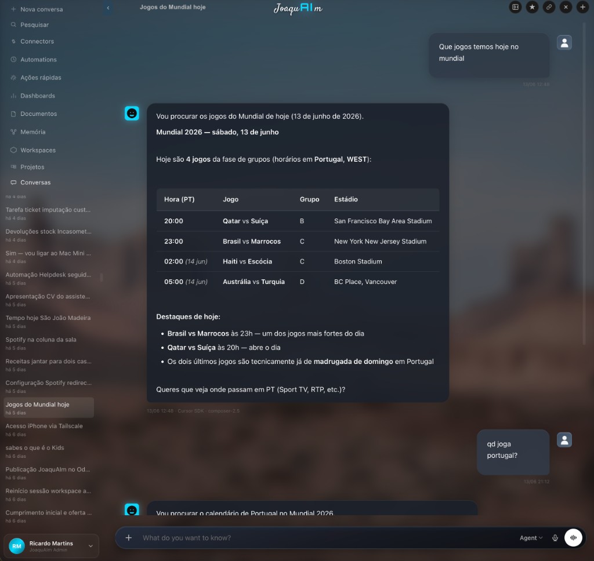The width and height of the screenshot is (594, 561).
Task: Activate microphone dictation icon
Action: pyautogui.click(x=555, y=538)
